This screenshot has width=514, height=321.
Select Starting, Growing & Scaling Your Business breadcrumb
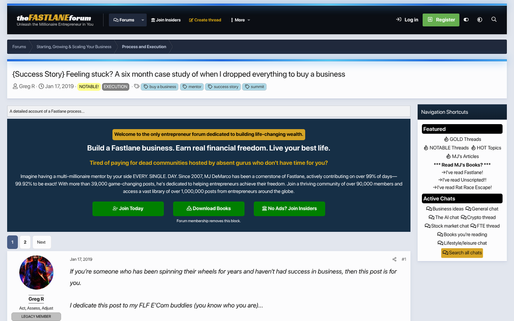tap(74, 47)
